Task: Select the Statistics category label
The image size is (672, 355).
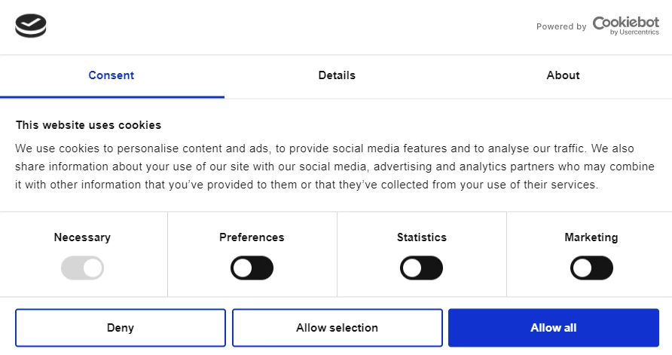Action: click(x=422, y=237)
